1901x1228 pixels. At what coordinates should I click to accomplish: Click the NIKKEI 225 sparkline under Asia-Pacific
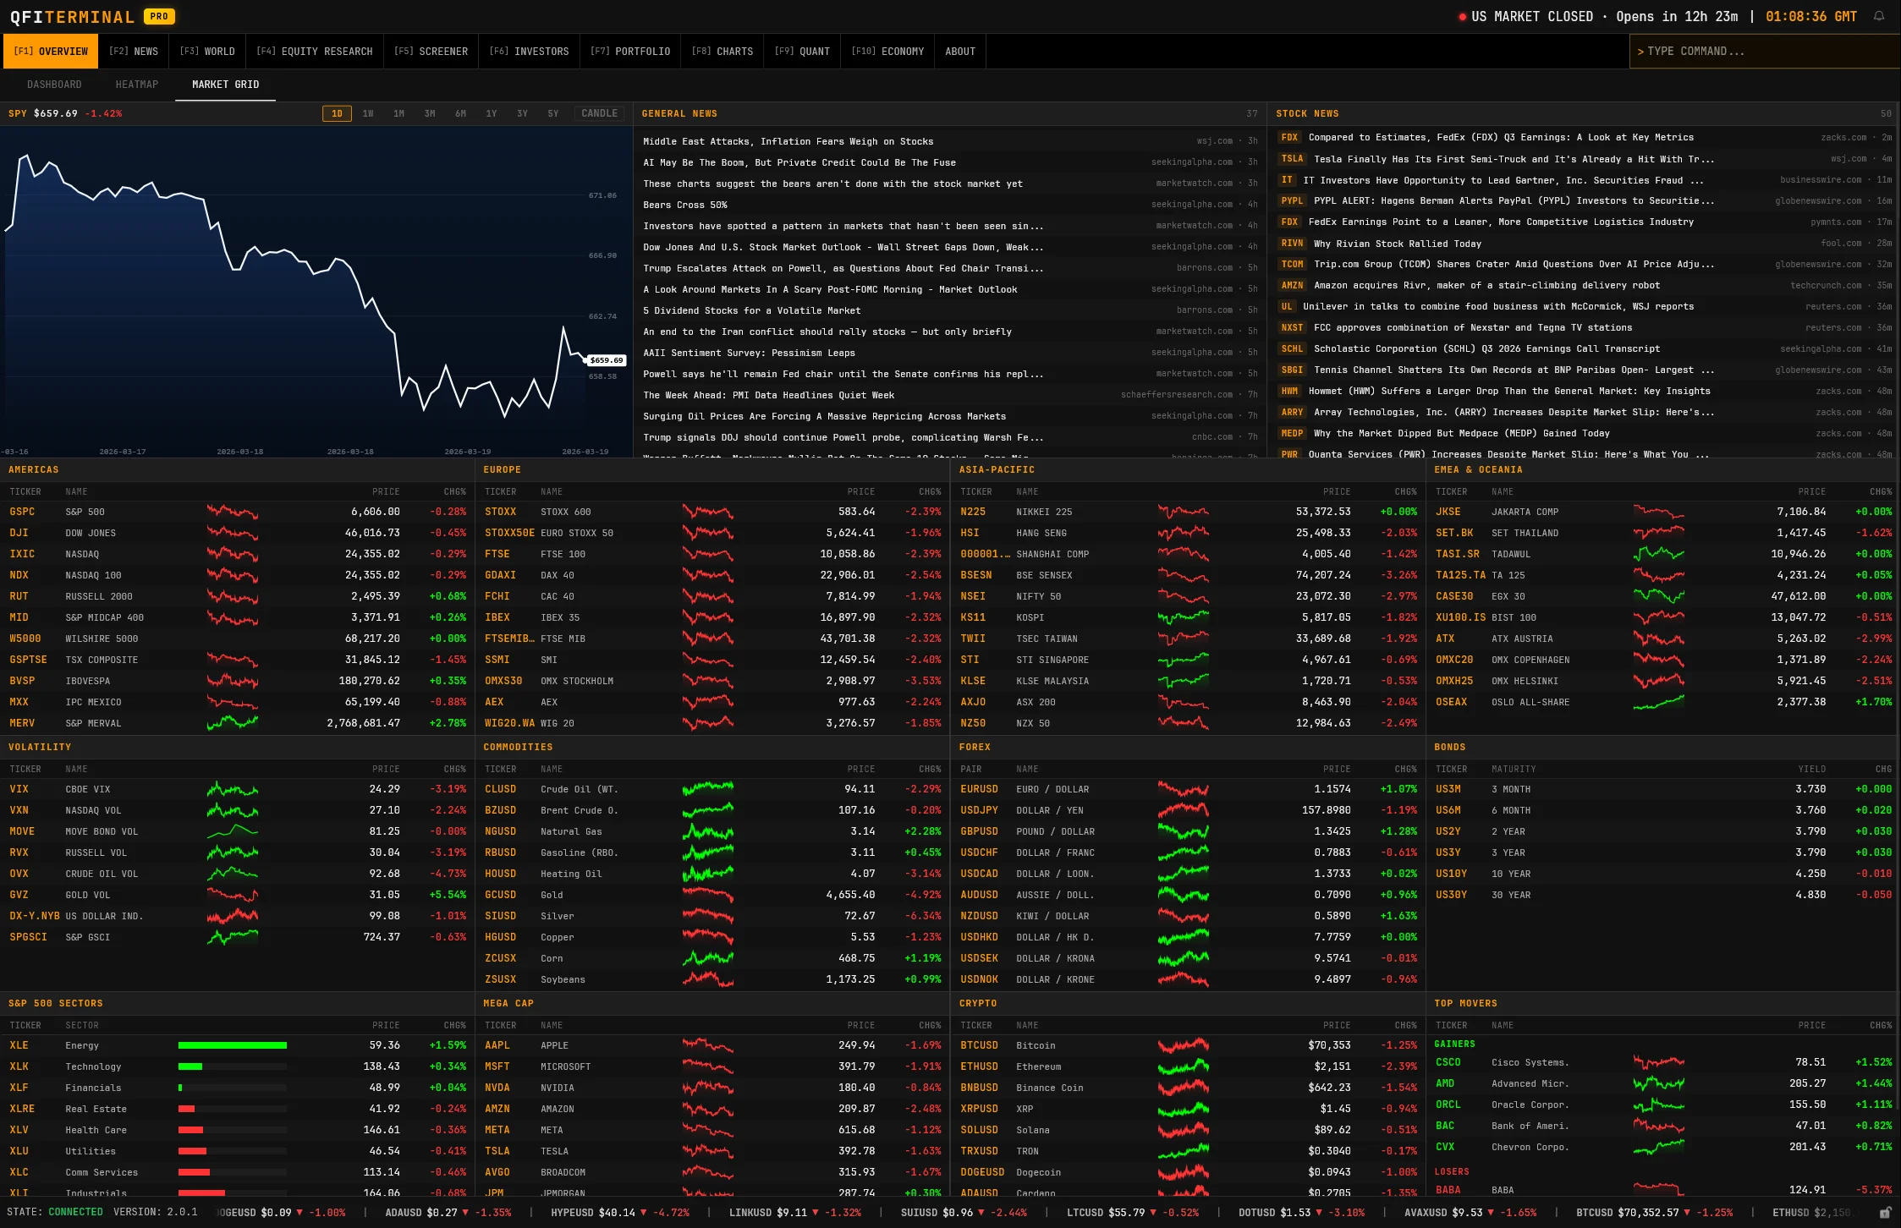(x=1184, y=511)
